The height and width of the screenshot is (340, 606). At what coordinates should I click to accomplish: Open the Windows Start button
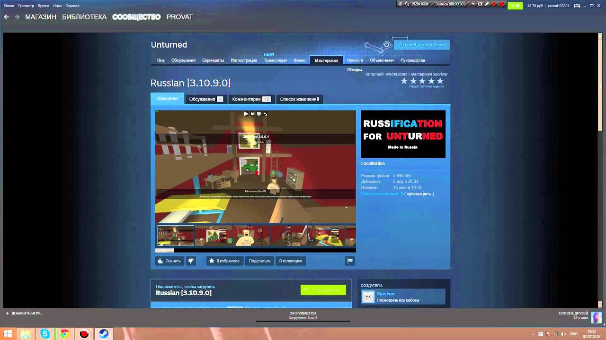click(x=7, y=334)
